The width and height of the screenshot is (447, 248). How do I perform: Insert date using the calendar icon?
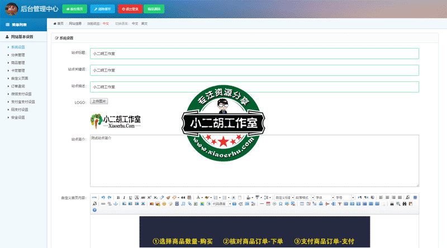tap(268, 204)
